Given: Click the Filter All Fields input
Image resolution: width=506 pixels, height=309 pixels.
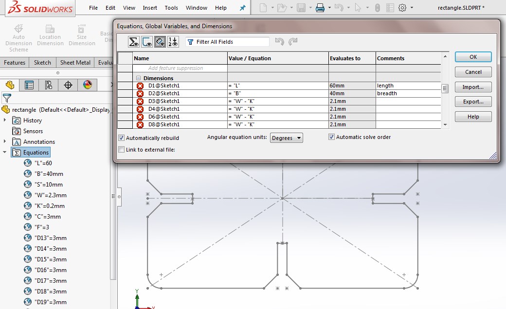Looking at the screenshot, I should 227,42.
